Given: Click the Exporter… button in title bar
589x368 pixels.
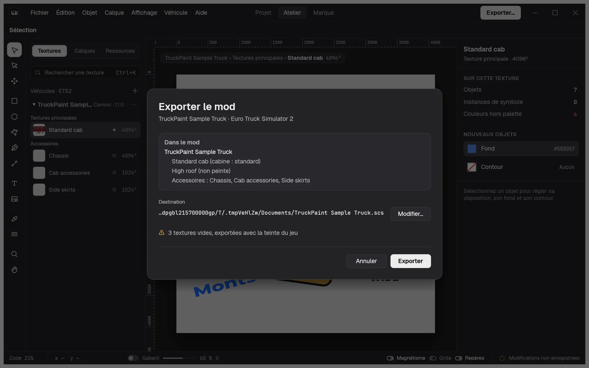Looking at the screenshot, I should pos(500,13).
